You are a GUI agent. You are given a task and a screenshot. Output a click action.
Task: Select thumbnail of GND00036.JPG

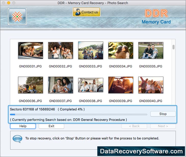click(31, 85)
